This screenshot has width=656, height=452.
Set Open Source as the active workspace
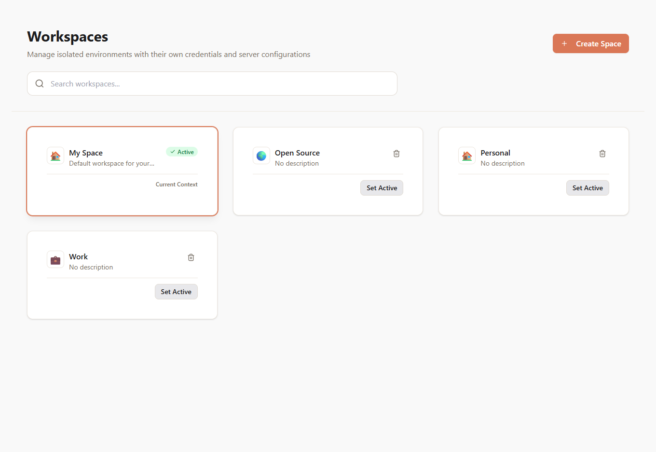coord(382,188)
